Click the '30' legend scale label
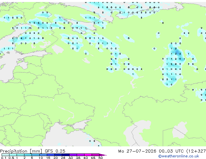206x159 pixels. (71, 158)
